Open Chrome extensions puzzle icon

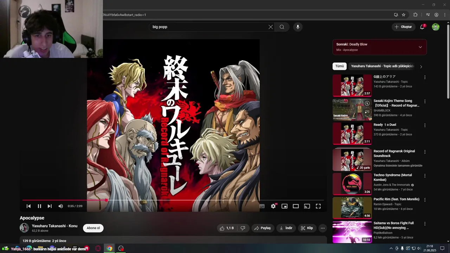click(416, 15)
